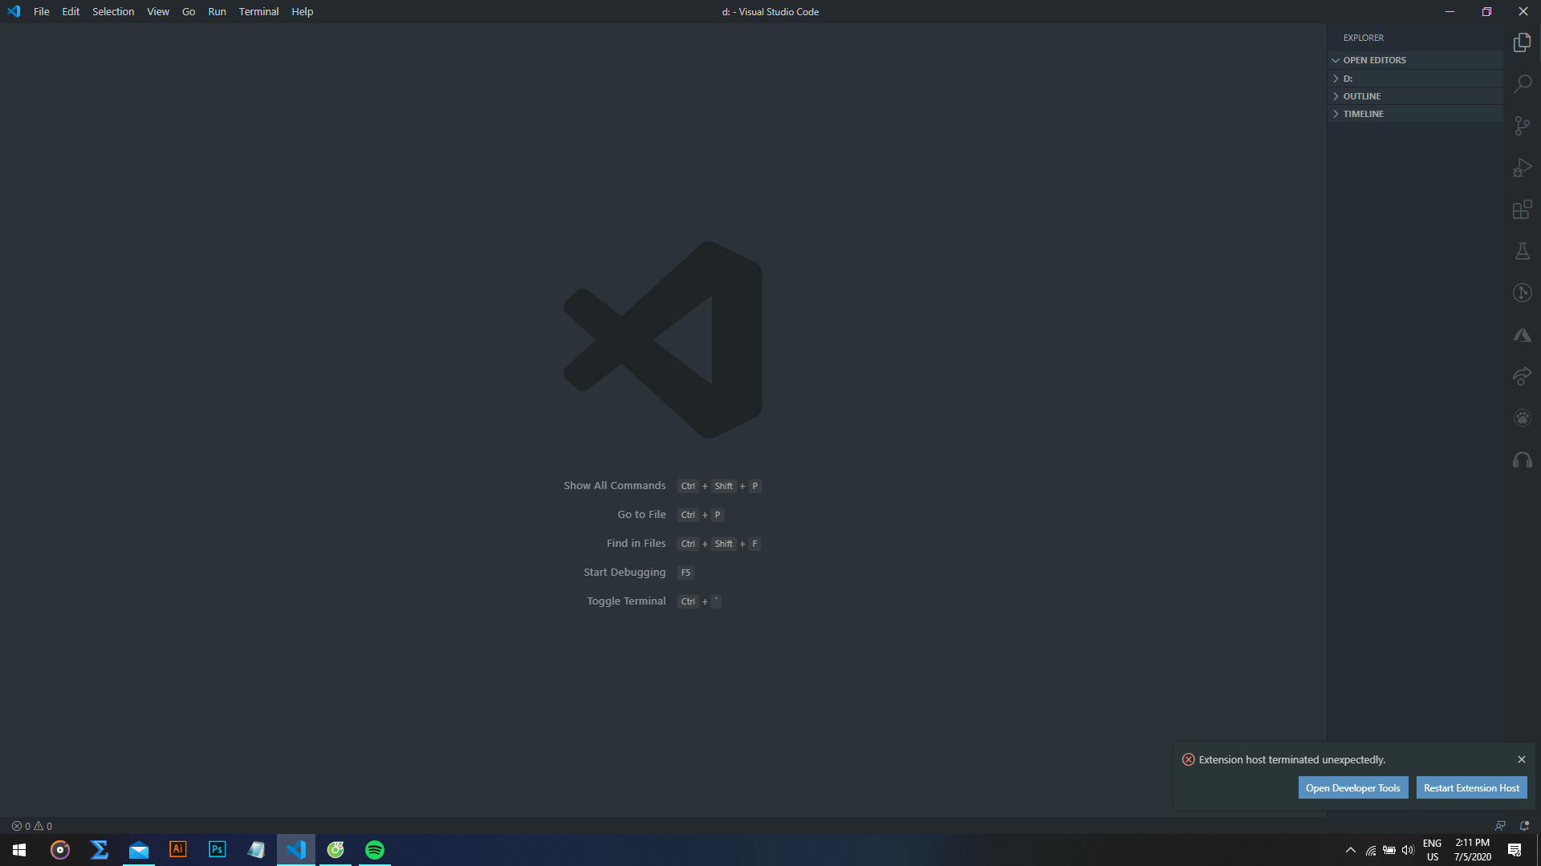Open the Run and Debug view
1541x866 pixels.
tap(1522, 168)
